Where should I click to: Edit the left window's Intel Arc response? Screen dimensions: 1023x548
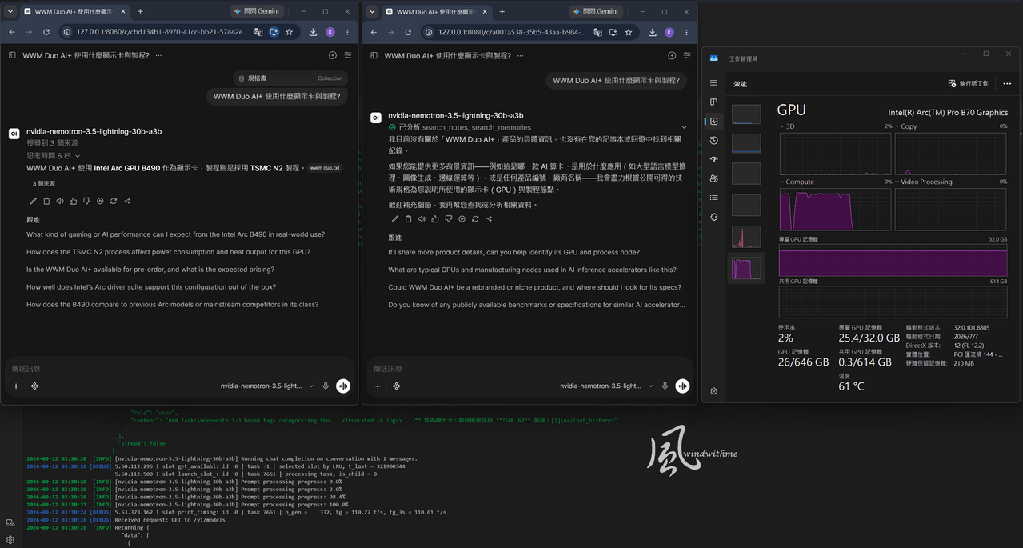pyautogui.click(x=33, y=201)
